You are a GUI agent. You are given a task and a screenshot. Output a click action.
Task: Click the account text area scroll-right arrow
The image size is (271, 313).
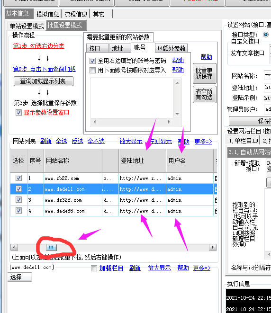169,122
